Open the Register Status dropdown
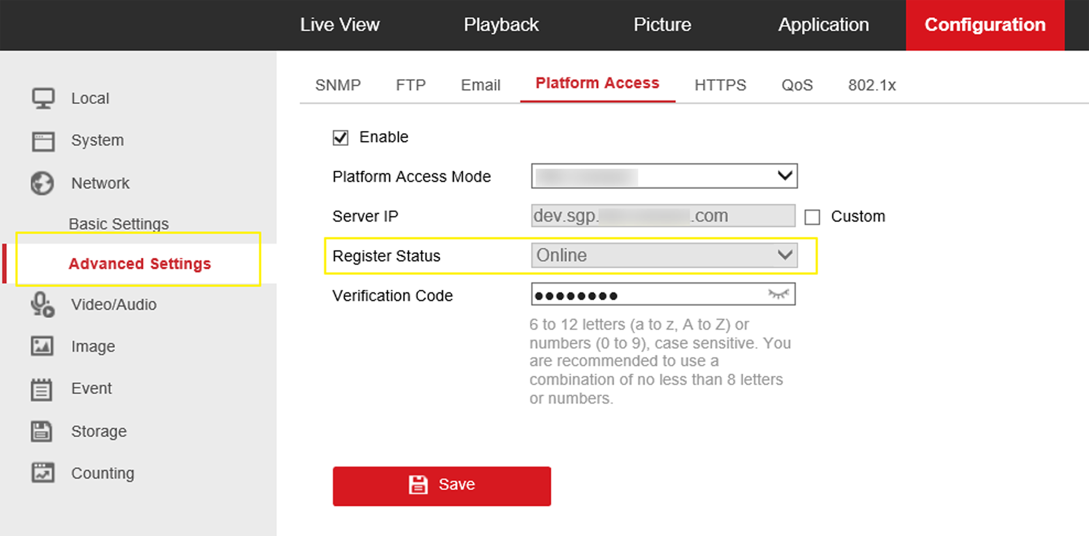 (x=664, y=256)
